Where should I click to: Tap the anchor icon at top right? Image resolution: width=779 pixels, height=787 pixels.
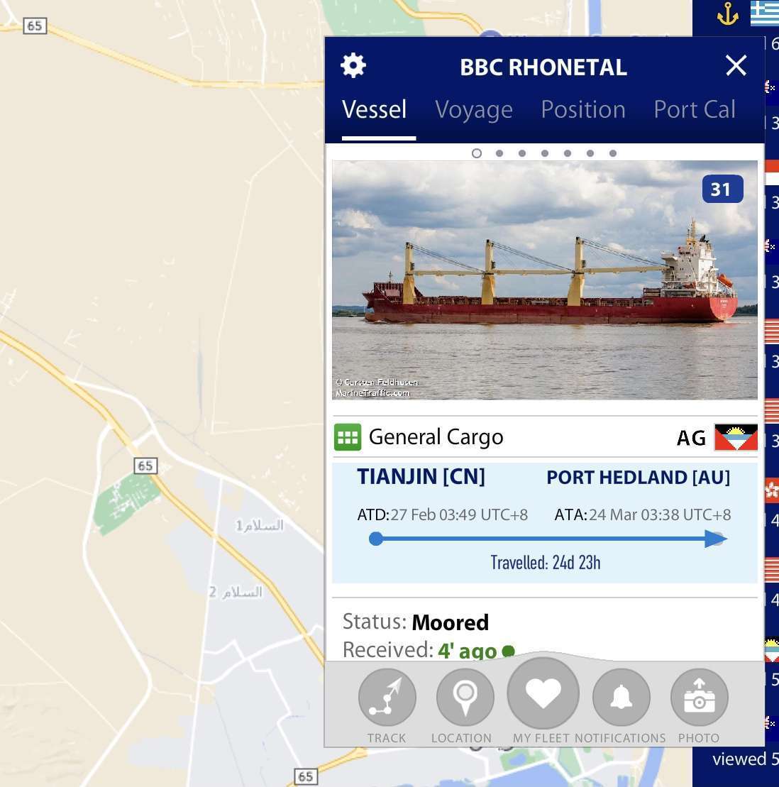click(x=727, y=13)
